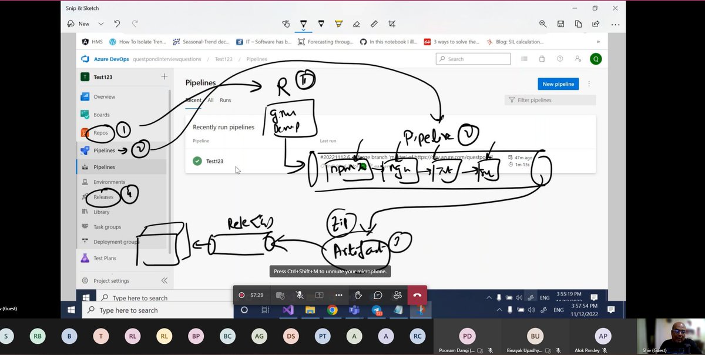Select the ballpoint pen tool
The width and height of the screenshot is (705, 355).
coord(304,24)
